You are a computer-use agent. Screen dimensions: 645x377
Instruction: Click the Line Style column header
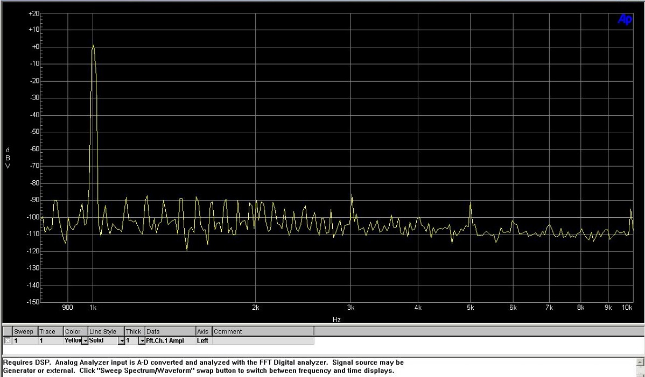[106, 331]
